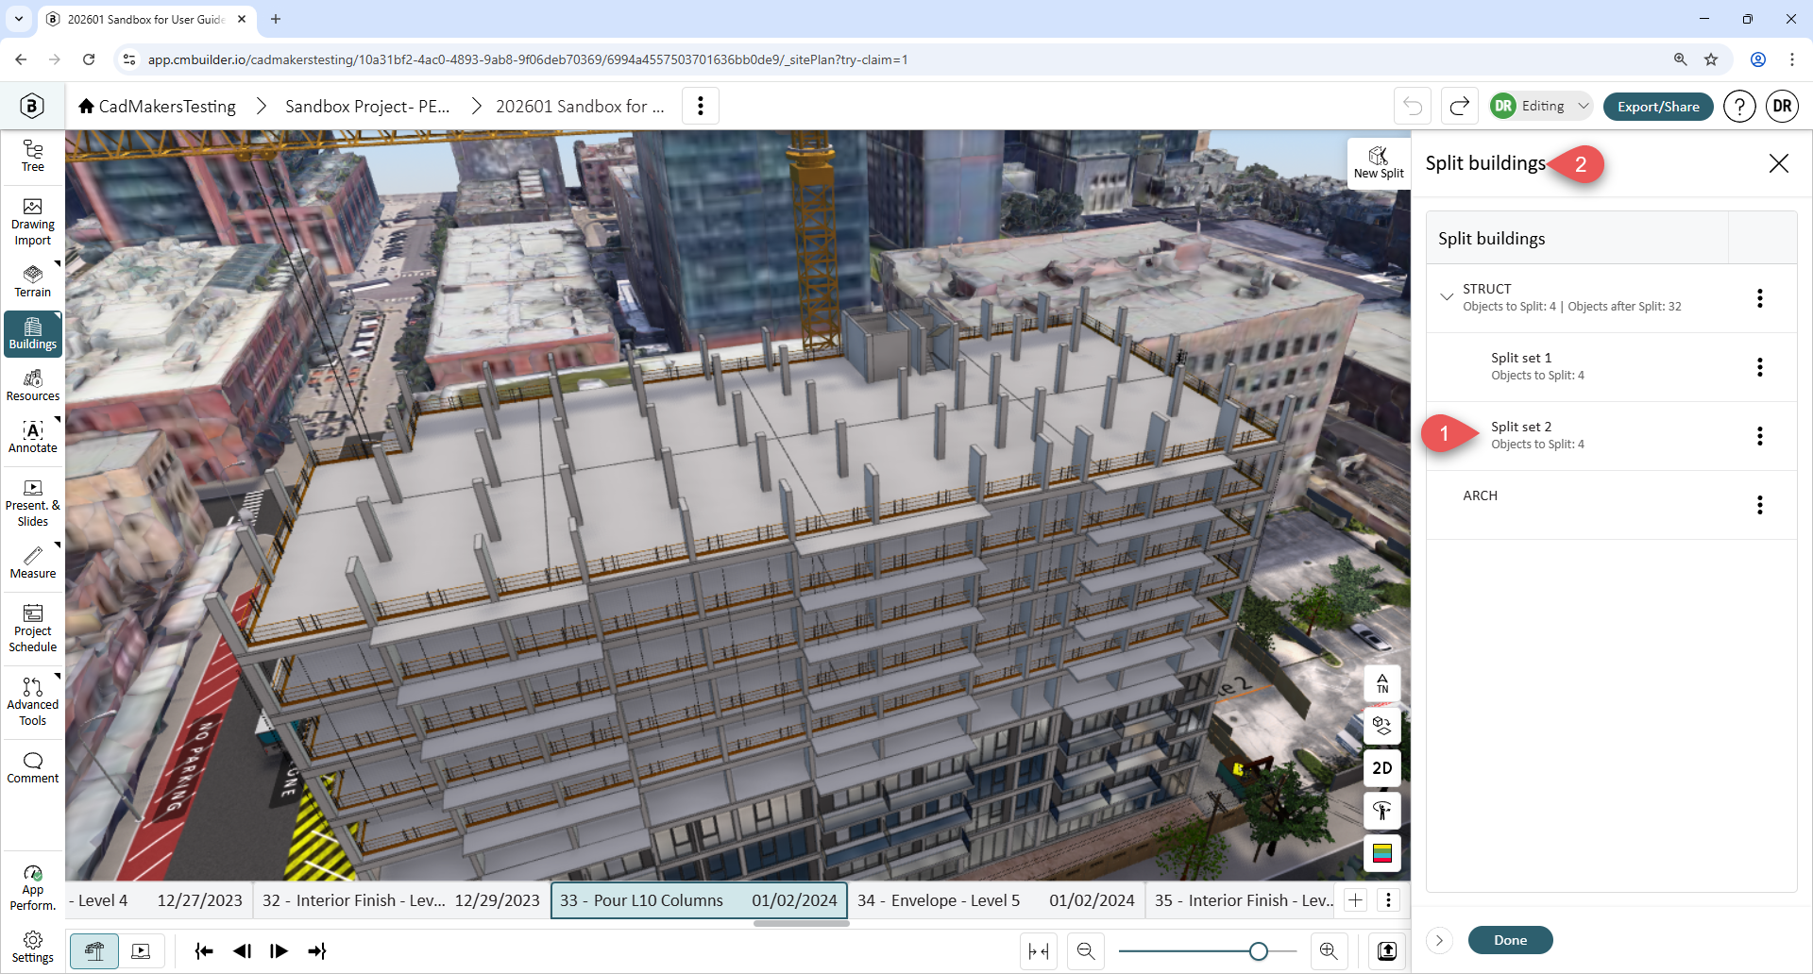Screen dimensions: 1813x974
Task: Open the Project Schedule
Action: click(32, 630)
